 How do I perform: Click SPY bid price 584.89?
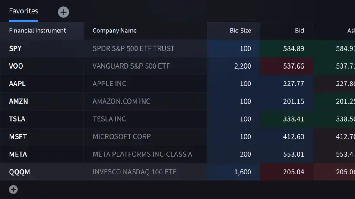(x=294, y=48)
